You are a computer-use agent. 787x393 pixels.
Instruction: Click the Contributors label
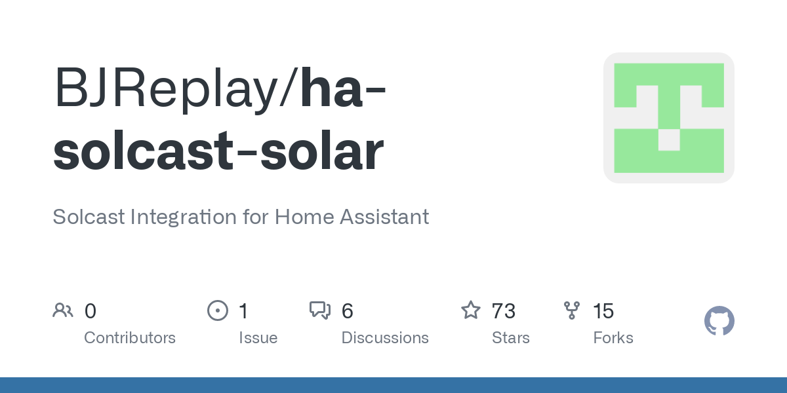tap(130, 338)
